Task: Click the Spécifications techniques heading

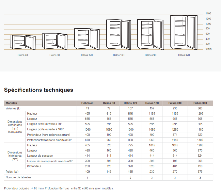Action: (39, 90)
